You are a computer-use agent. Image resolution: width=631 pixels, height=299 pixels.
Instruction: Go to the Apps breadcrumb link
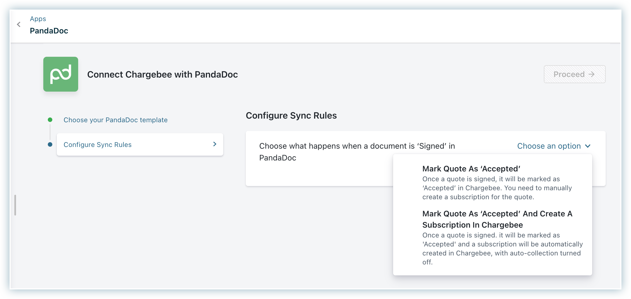click(38, 19)
